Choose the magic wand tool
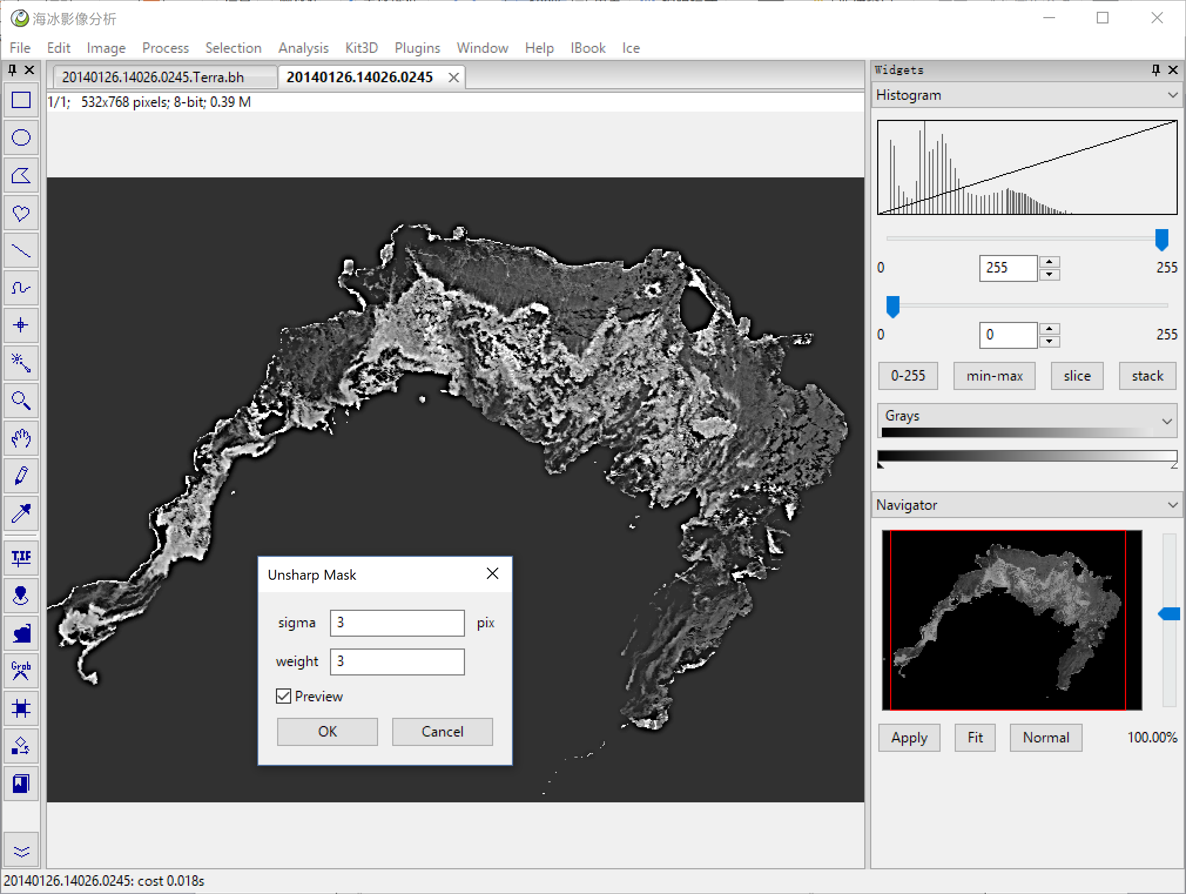The width and height of the screenshot is (1186, 894). point(21,363)
